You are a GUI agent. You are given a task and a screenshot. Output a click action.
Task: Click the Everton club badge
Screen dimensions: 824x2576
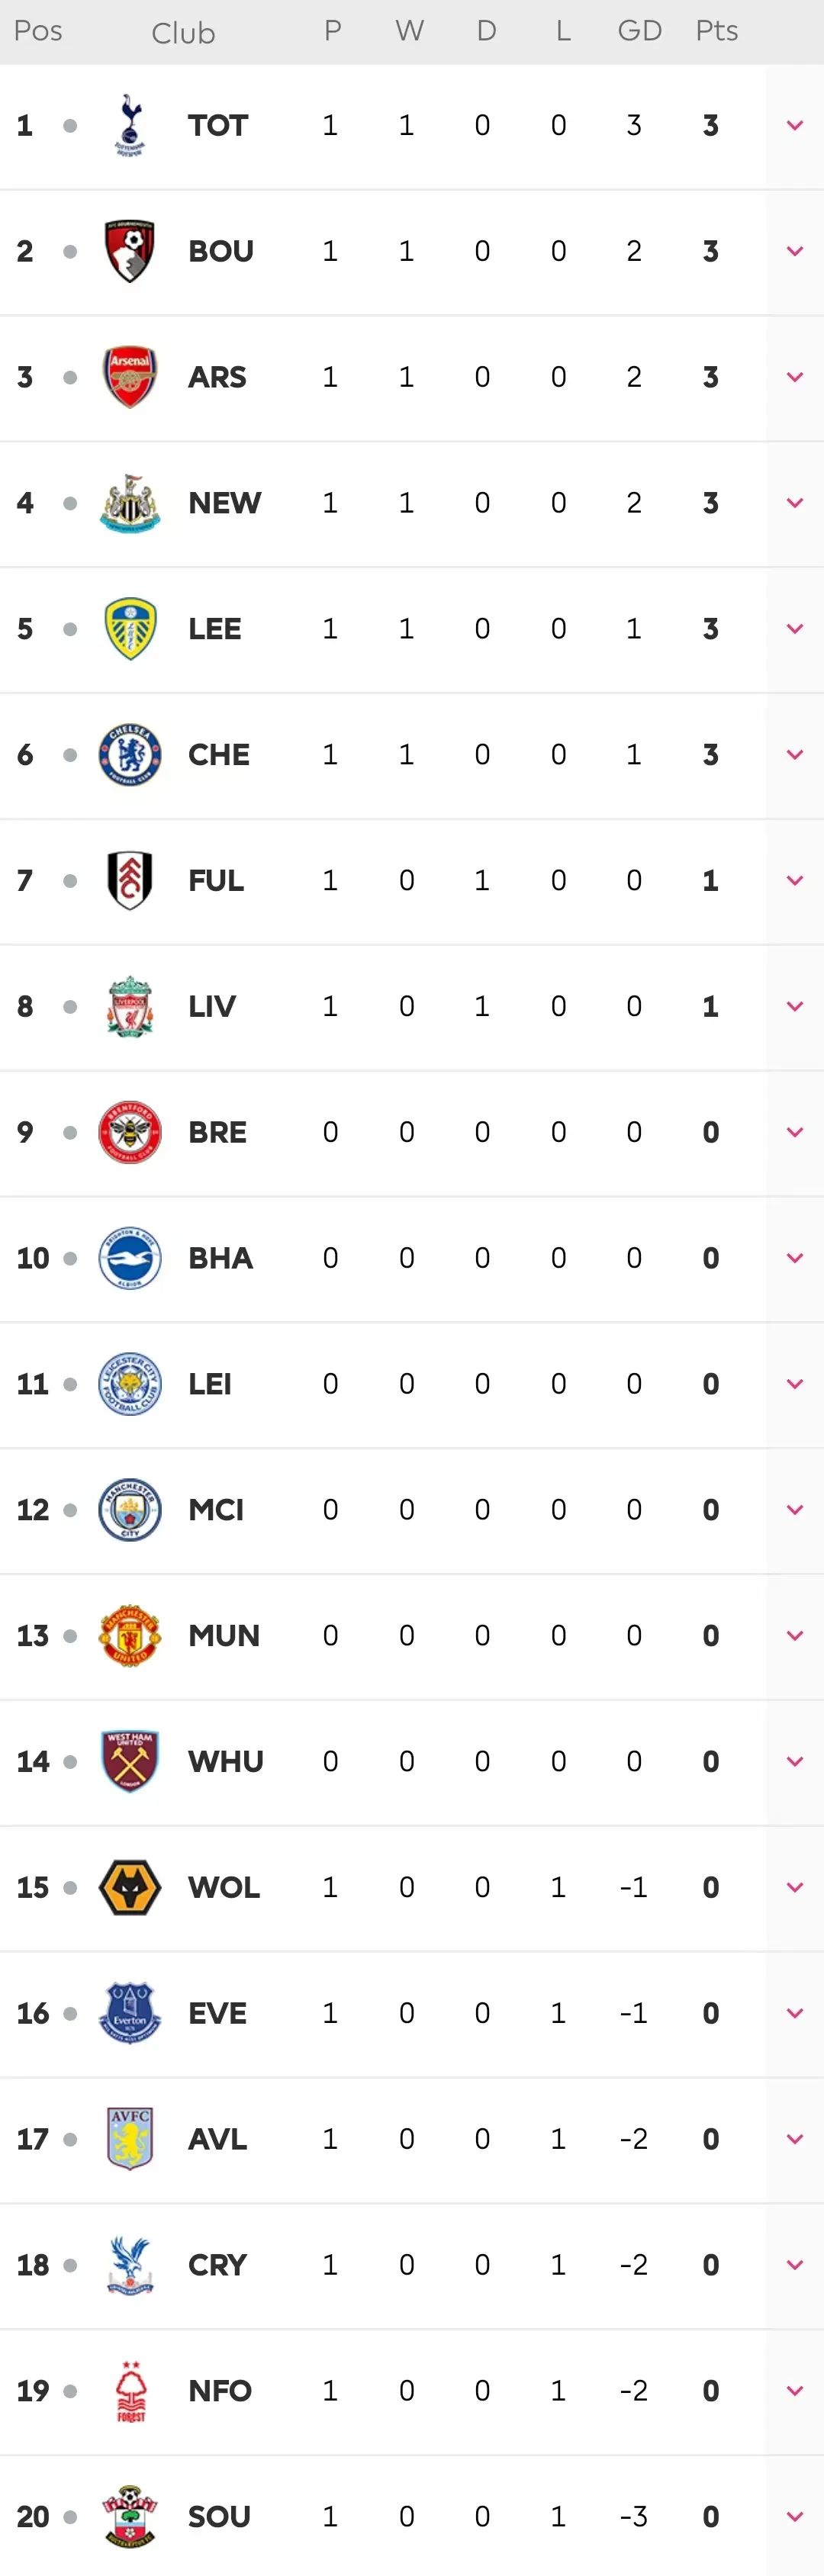(x=130, y=2013)
